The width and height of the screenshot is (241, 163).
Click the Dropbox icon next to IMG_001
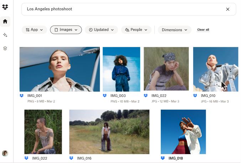coord(22,96)
